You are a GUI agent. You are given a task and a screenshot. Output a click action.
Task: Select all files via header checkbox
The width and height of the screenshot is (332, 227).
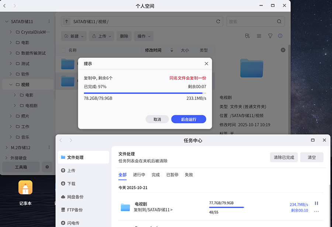[63, 50]
